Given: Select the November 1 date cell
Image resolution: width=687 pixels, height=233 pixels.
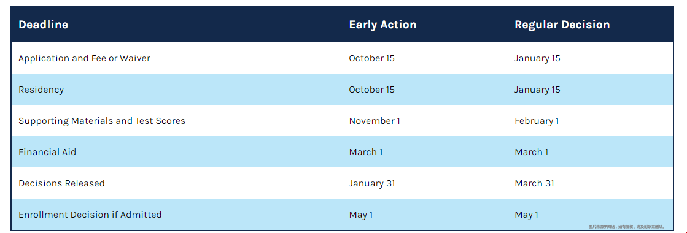Looking at the screenshot, I should click(374, 121).
